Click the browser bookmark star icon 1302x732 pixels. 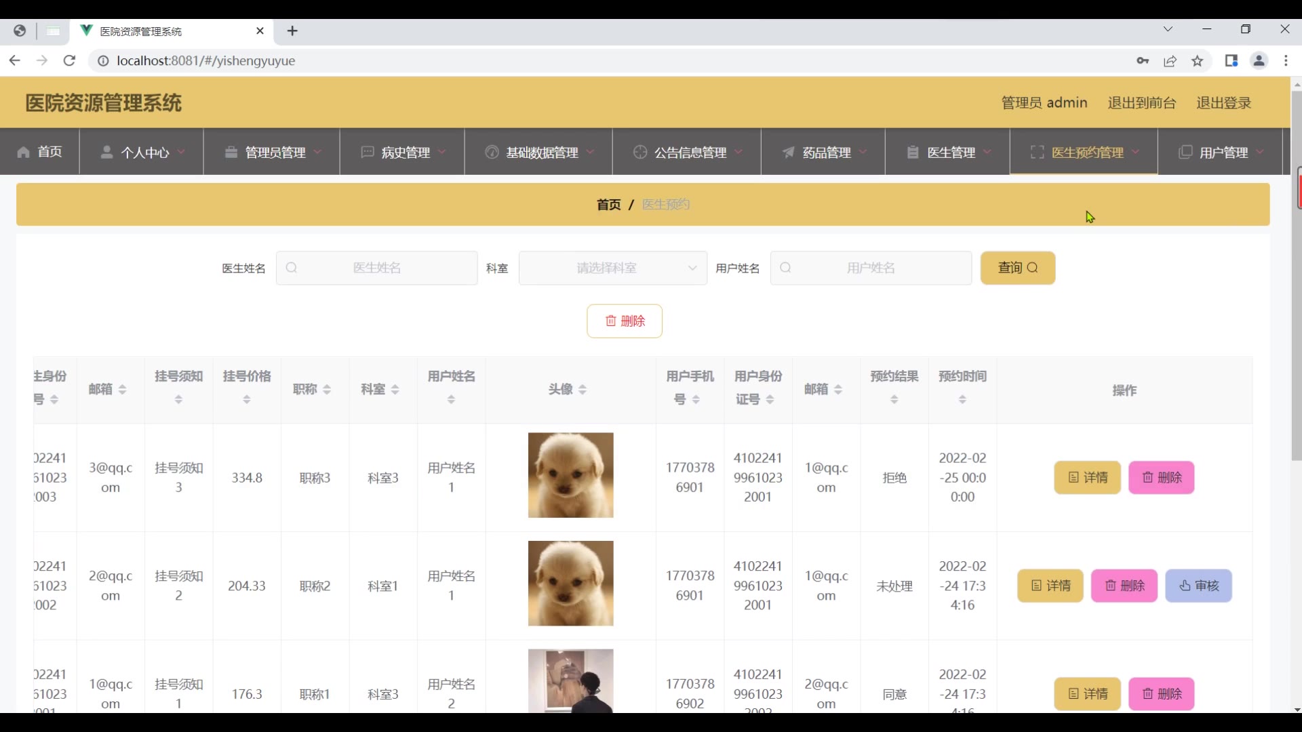(1198, 61)
